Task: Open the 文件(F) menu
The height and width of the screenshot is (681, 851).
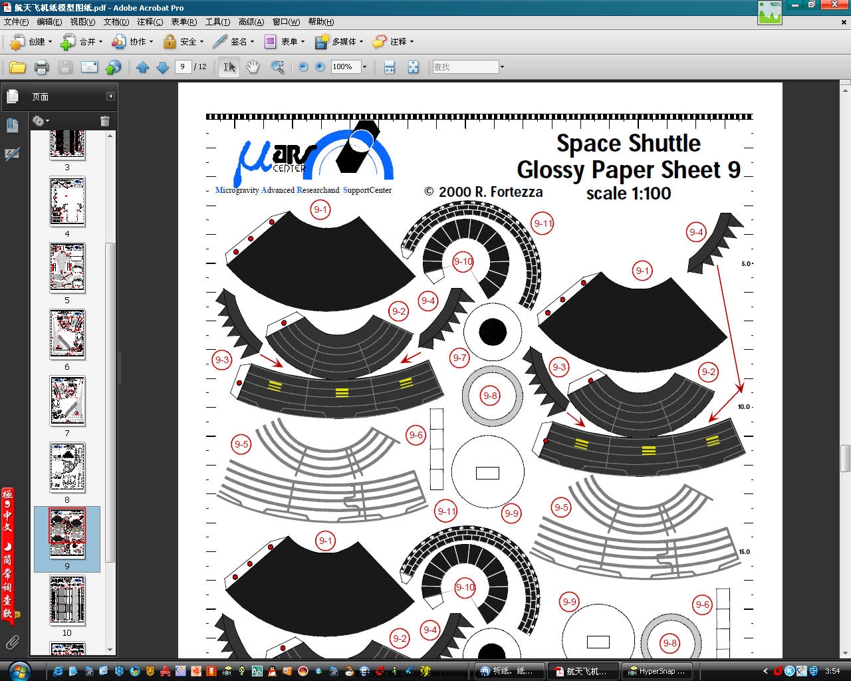Action: (x=17, y=22)
